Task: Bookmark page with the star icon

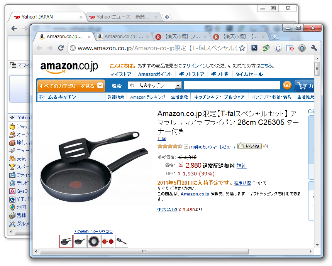Action: point(242,48)
